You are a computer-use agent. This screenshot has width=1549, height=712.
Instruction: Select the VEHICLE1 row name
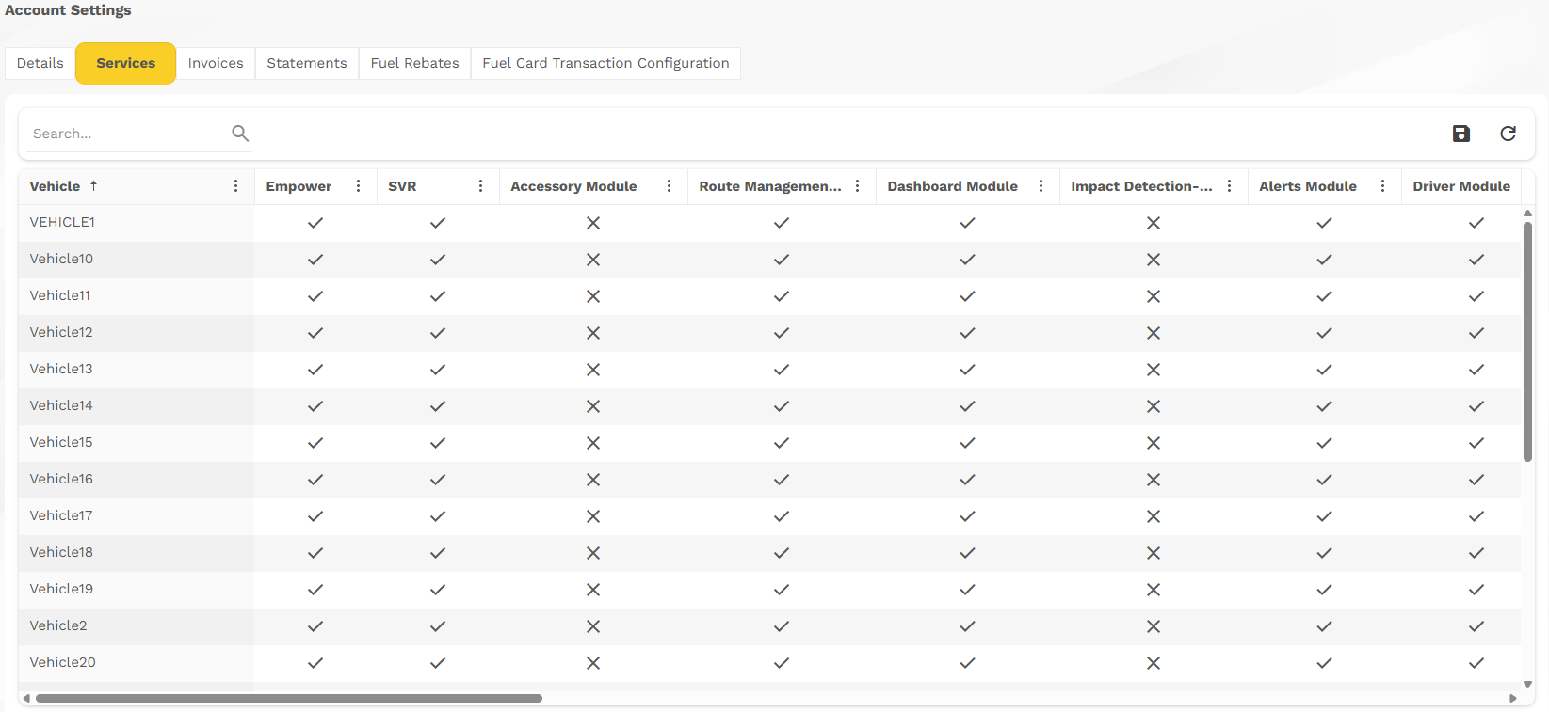62,223
